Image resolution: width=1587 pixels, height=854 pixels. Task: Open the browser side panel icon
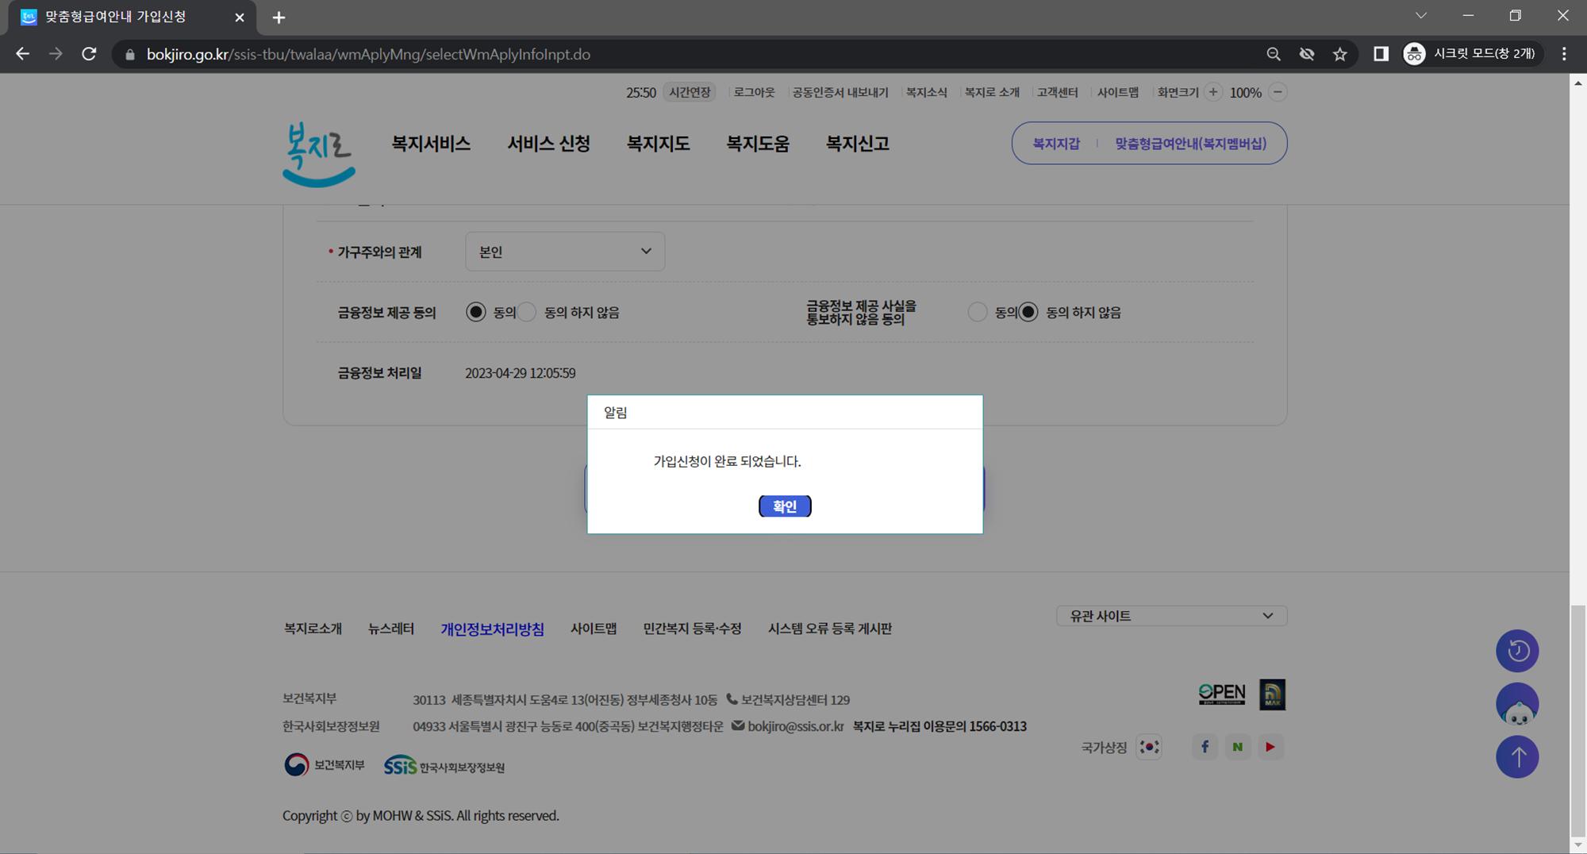(x=1381, y=54)
